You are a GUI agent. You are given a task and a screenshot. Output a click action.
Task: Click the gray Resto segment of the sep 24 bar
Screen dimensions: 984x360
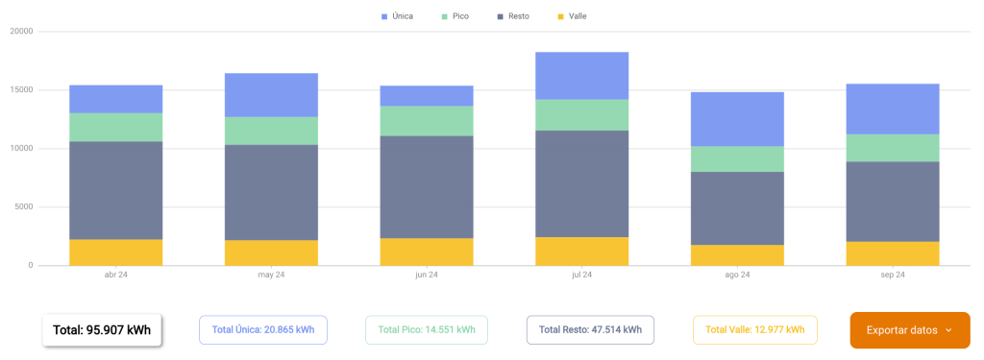[893, 202]
